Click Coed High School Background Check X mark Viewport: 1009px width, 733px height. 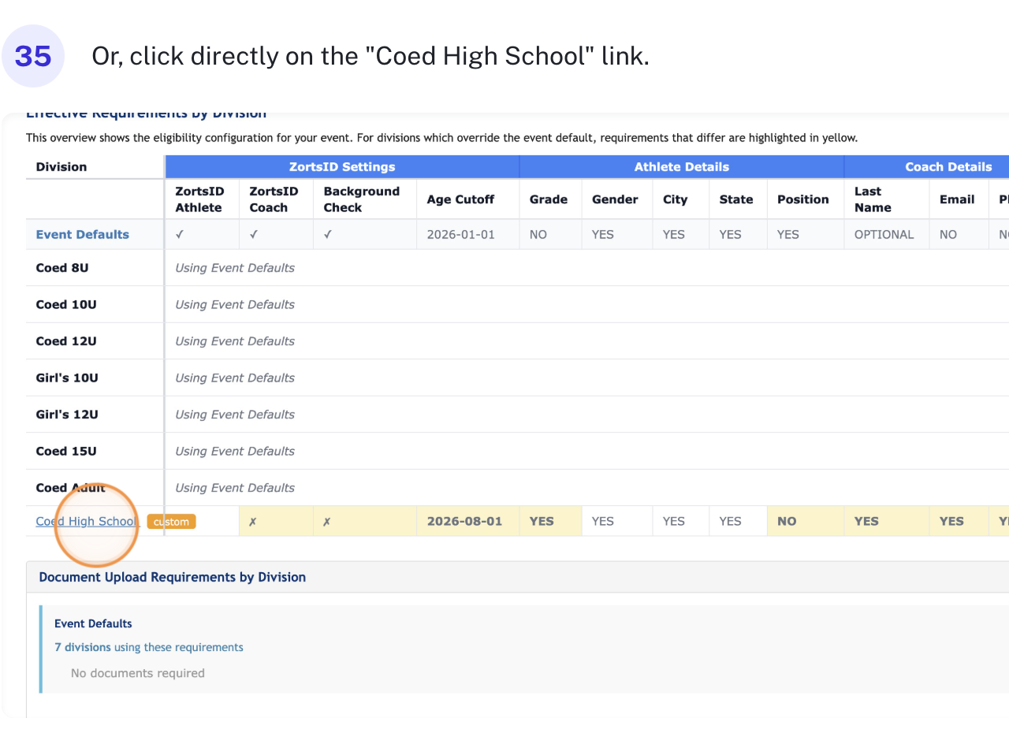click(327, 522)
